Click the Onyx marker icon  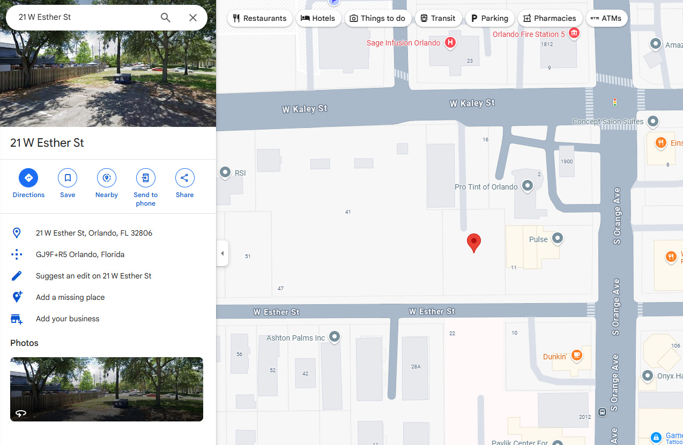[x=648, y=376]
